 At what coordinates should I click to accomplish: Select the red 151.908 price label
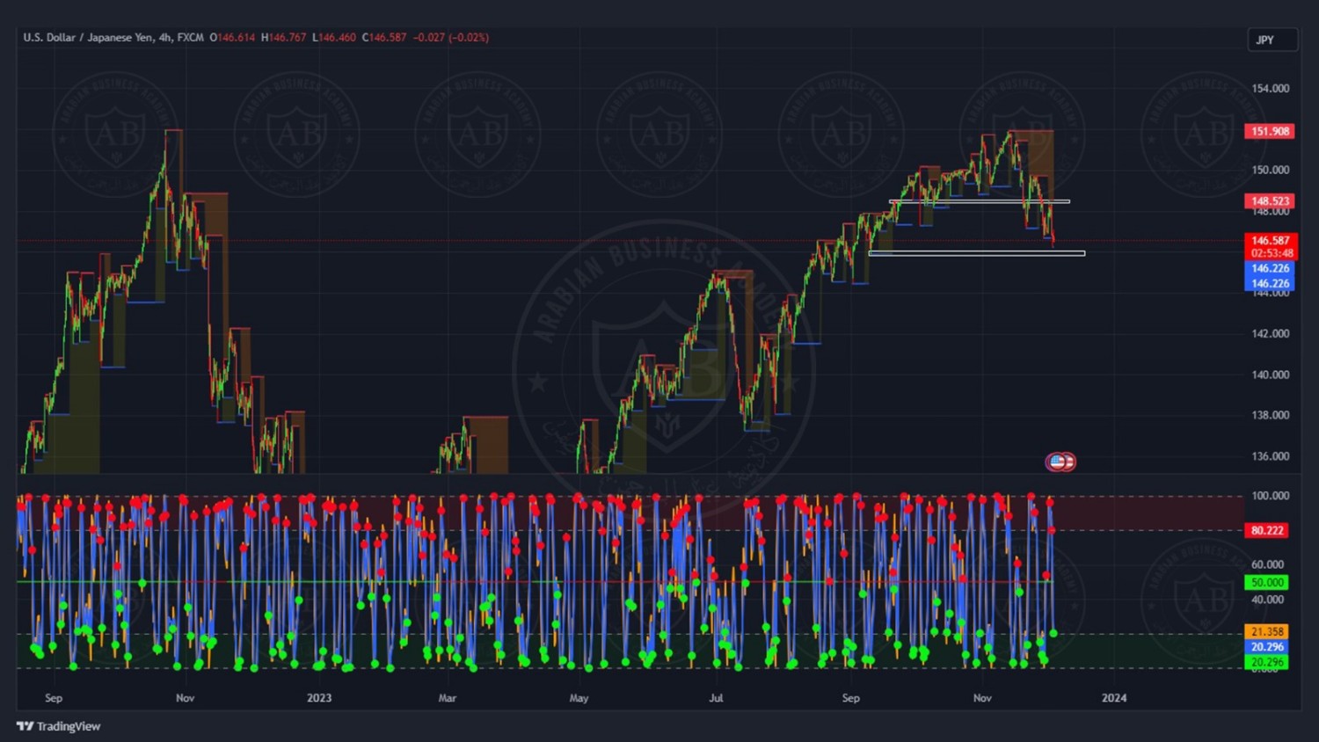(1270, 131)
